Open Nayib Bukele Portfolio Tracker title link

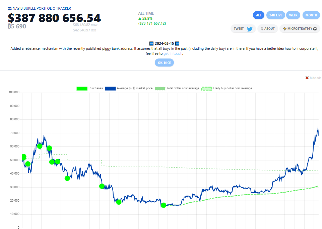click(42, 9)
